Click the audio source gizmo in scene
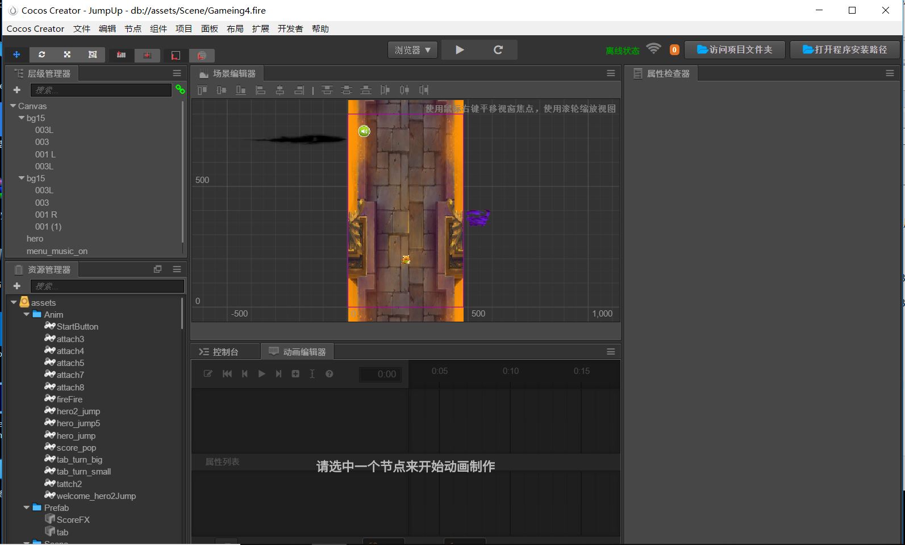905x545 pixels. pyautogui.click(x=364, y=131)
